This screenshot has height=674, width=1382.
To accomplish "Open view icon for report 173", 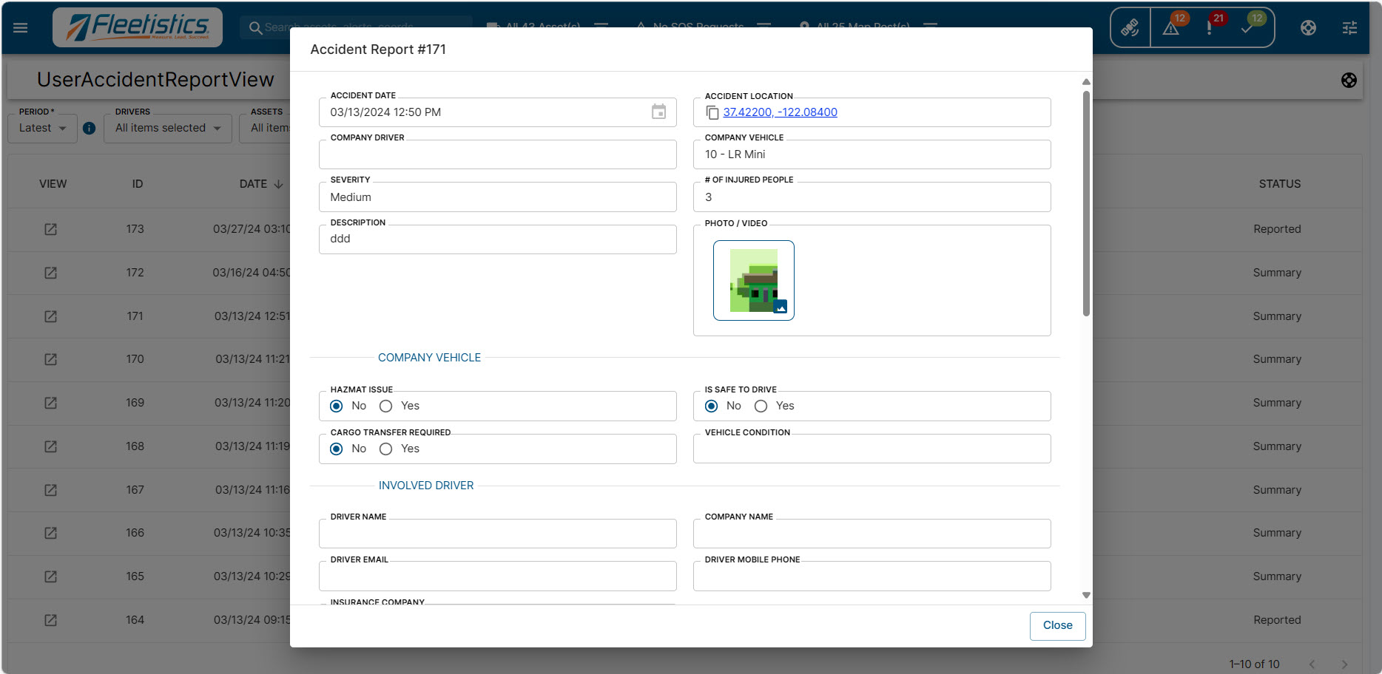I will click(x=50, y=229).
